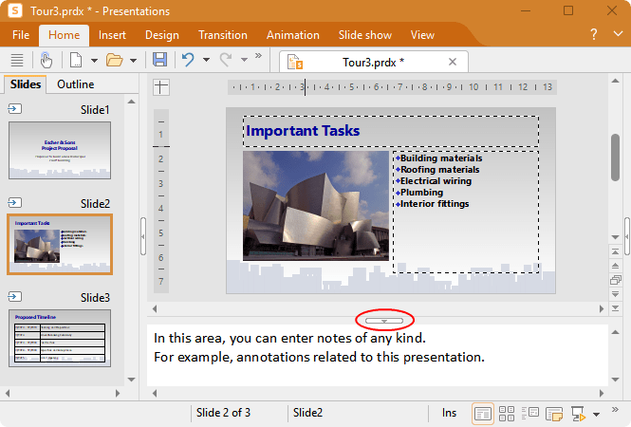Viewport: 631px width, 427px height.
Task: Select the Slide3 thumbnail
Action: (60, 338)
